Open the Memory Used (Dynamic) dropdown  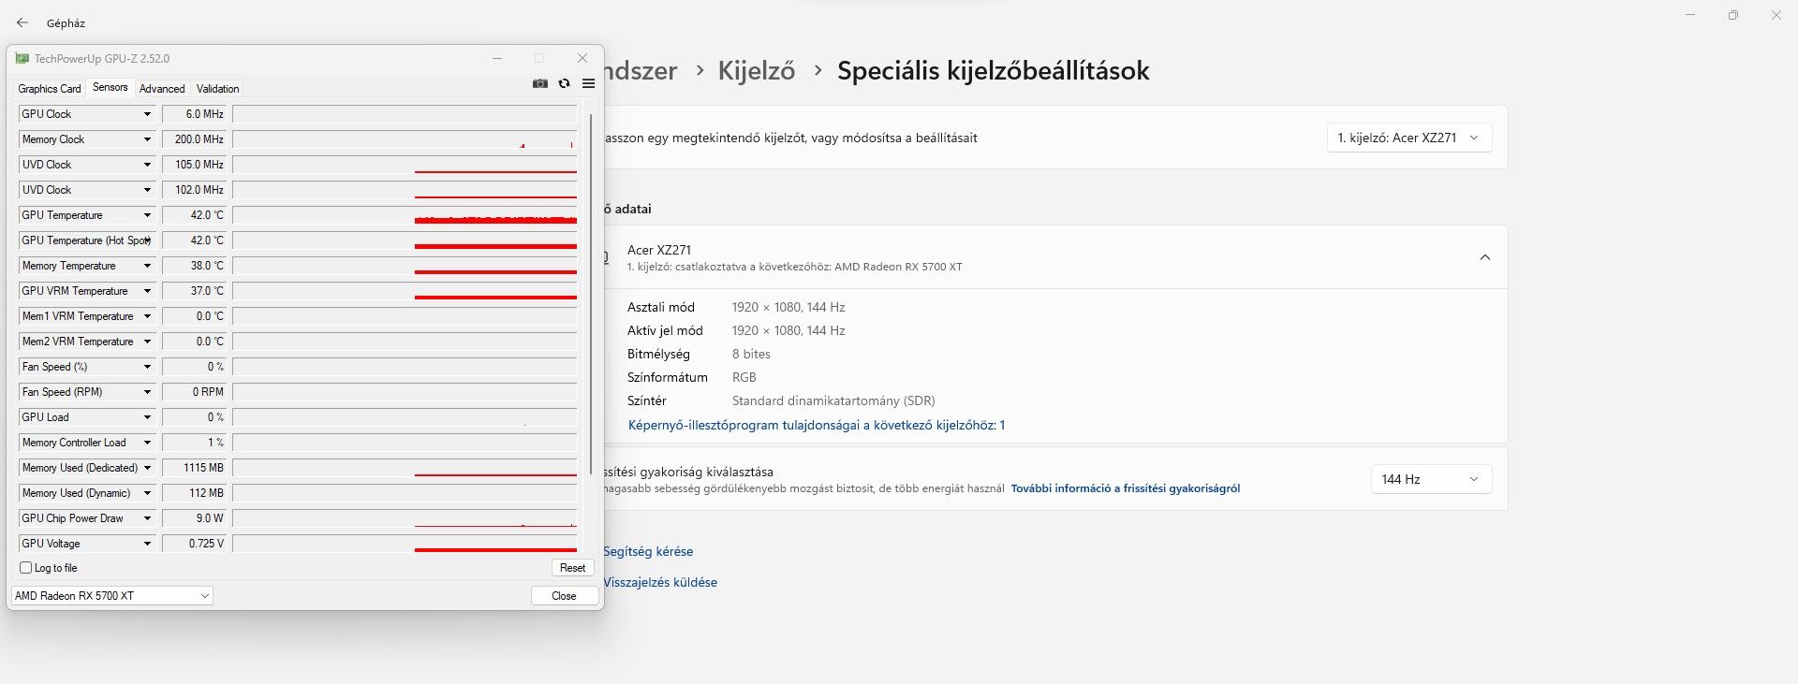(147, 493)
